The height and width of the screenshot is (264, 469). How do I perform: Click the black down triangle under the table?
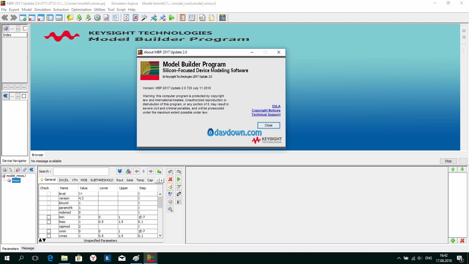(x=44, y=240)
